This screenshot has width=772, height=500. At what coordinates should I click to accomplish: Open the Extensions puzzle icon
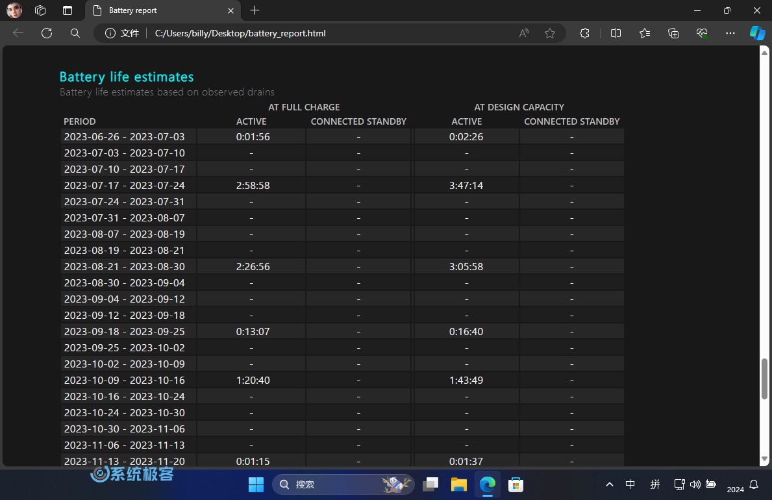(584, 33)
